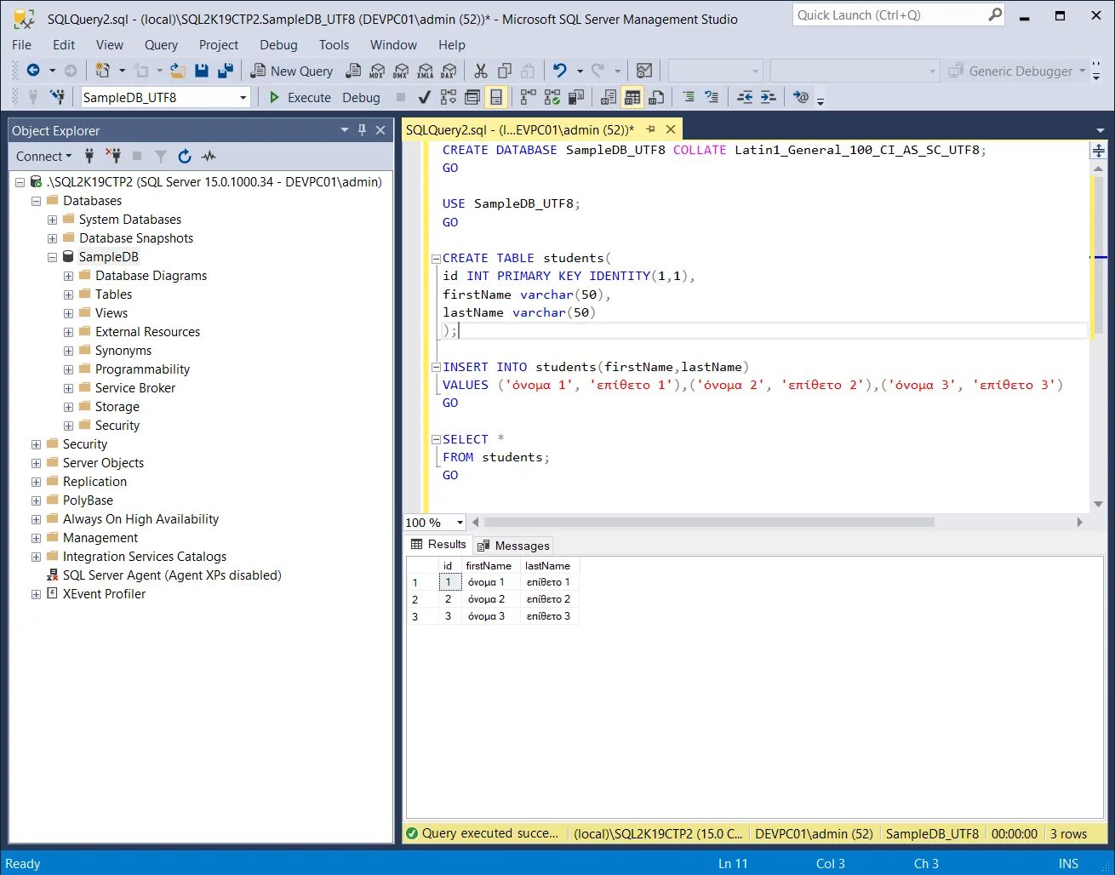1115x875 pixels.
Task: Open the Query menu
Action: (x=161, y=44)
